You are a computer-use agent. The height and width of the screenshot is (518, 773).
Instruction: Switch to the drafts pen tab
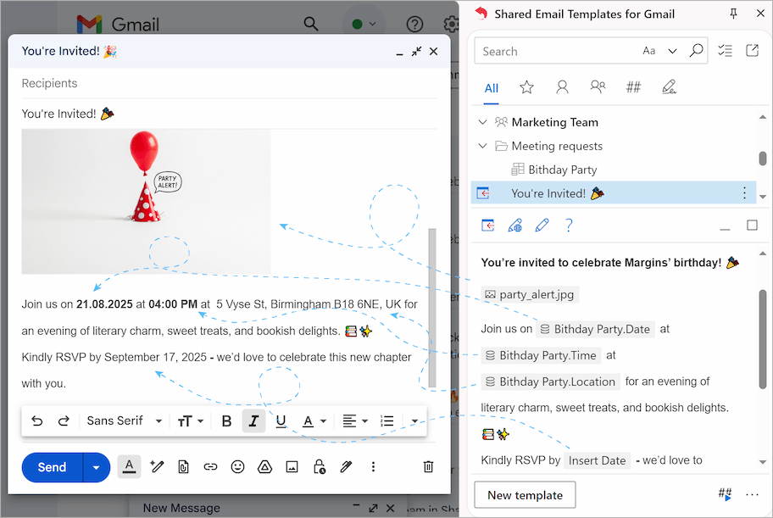point(669,87)
